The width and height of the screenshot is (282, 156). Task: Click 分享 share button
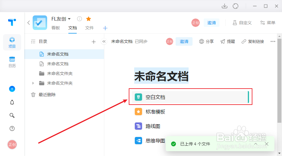(x=206, y=41)
